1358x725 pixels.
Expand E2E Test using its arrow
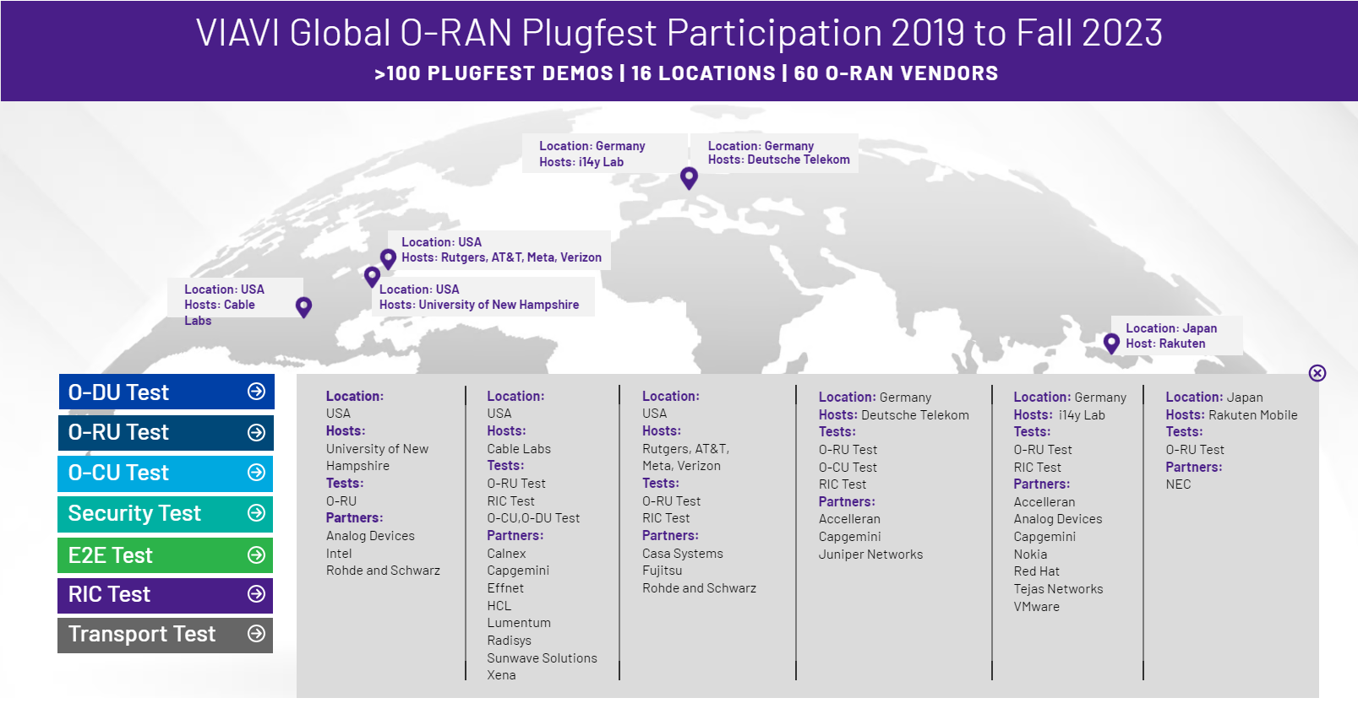point(256,555)
